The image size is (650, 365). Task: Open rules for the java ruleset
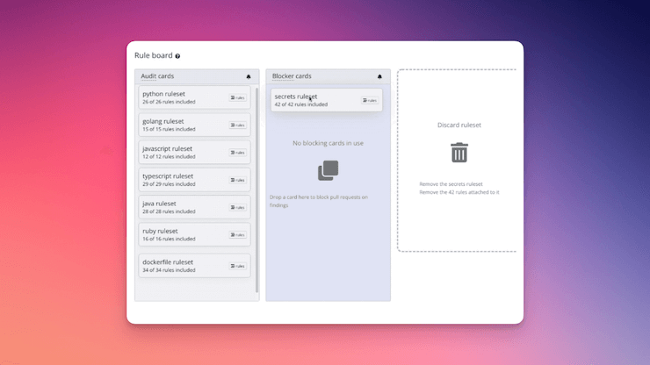(237, 207)
